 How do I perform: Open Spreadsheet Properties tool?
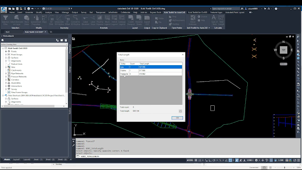(36, 20)
